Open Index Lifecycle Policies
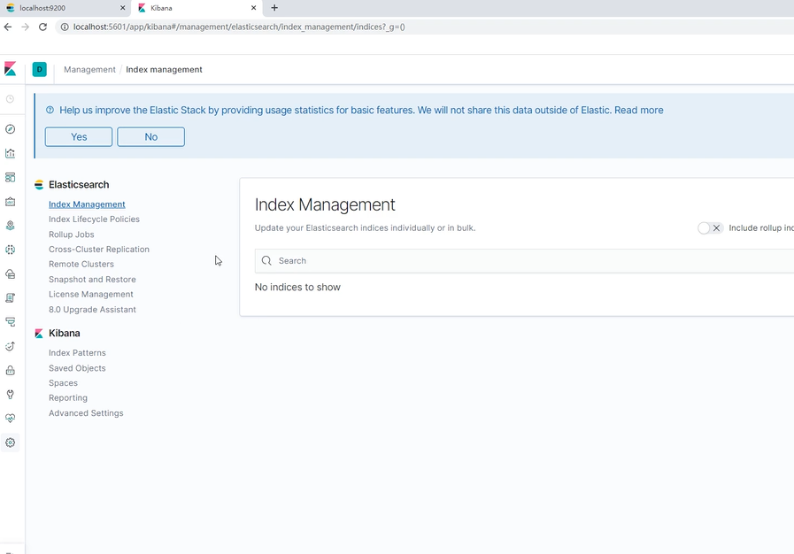Screen dimensions: 794x554 (94, 219)
